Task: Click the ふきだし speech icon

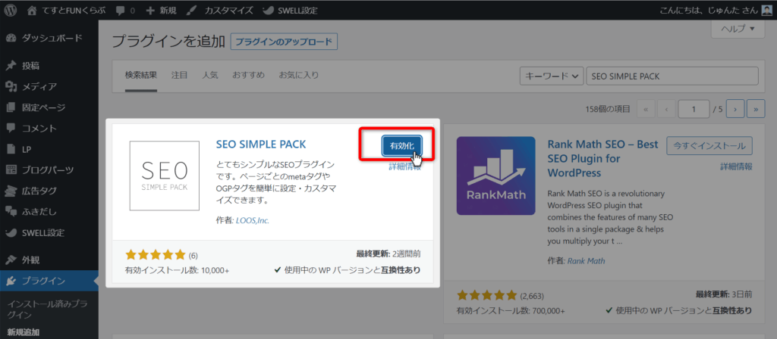Action: tap(11, 212)
